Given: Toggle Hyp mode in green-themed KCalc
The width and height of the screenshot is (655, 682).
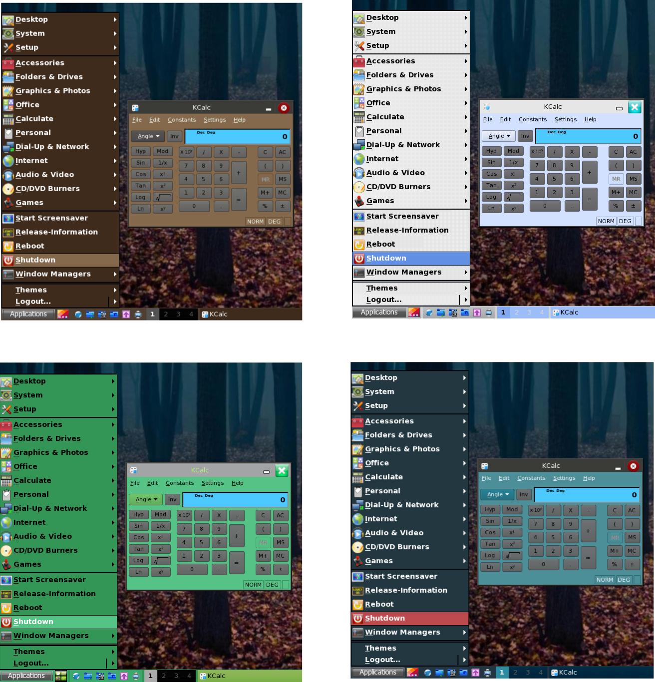Looking at the screenshot, I should (x=138, y=514).
